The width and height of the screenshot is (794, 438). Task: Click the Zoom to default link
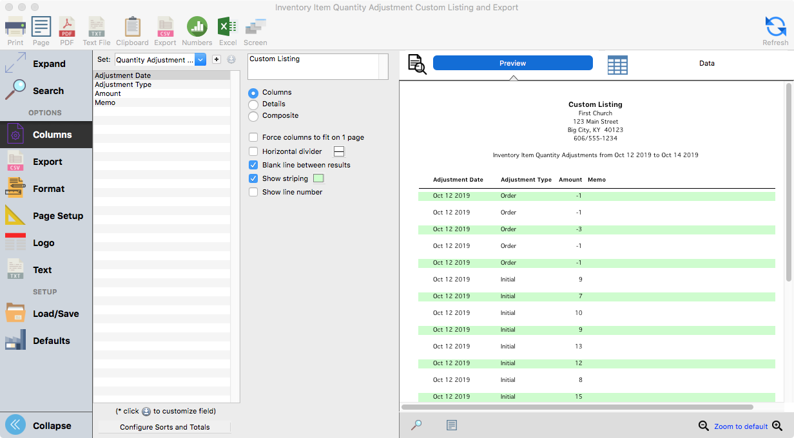pyautogui.click(x=741, y=426)
